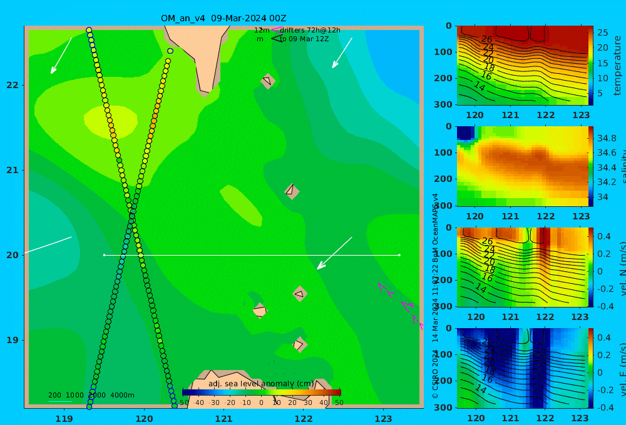Image resolution: width=626 pixels, height=425 pixels.
Task: Click the 'to 09 Mar 12Z' legend text
Action: 304,39
